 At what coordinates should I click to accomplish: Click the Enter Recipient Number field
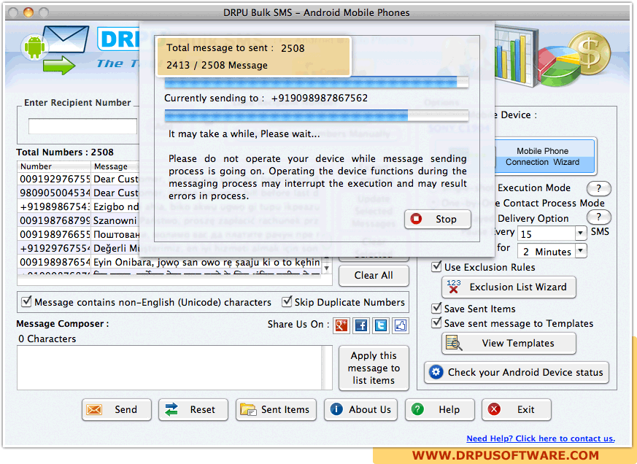(x=83, y=126)
